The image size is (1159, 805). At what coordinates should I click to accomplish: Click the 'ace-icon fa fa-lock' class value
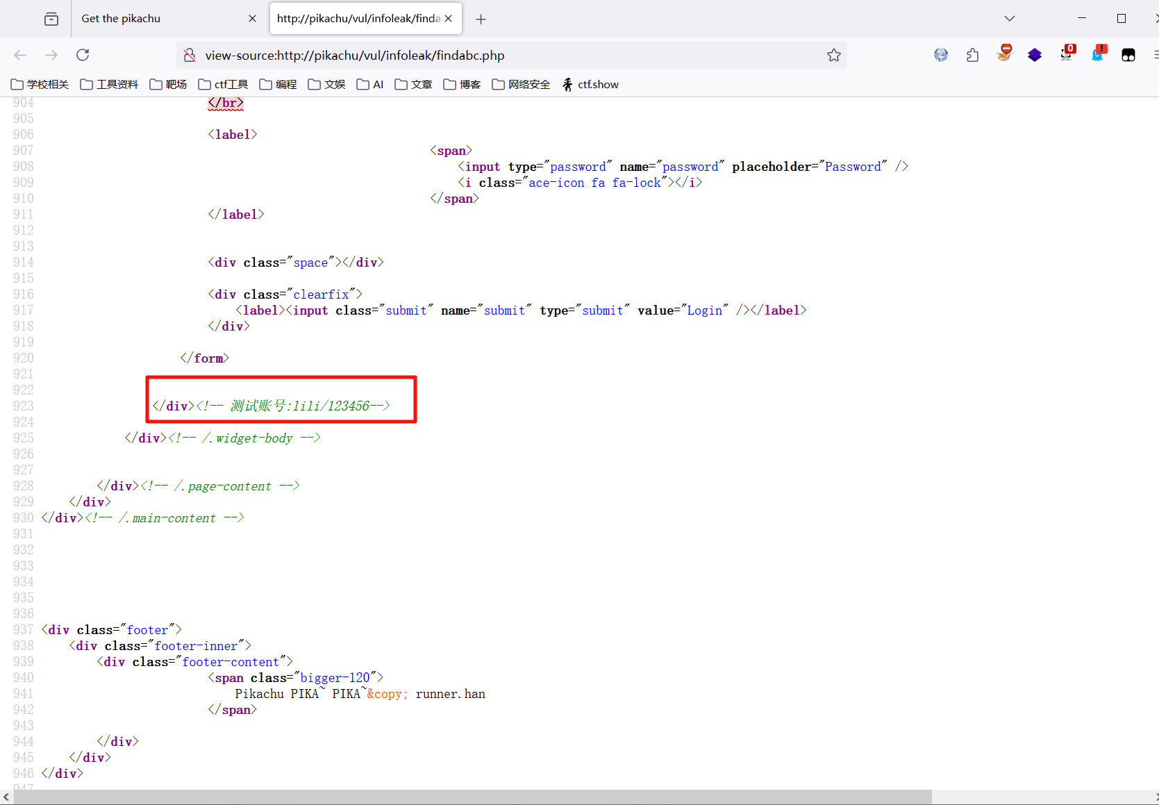(x=594, y=183)
